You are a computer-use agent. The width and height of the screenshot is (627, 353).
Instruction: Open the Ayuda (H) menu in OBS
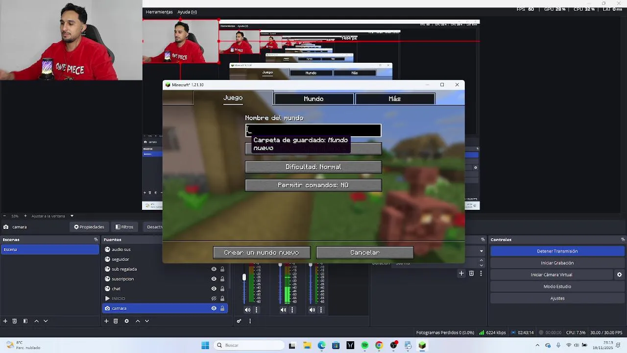point(187,12)
